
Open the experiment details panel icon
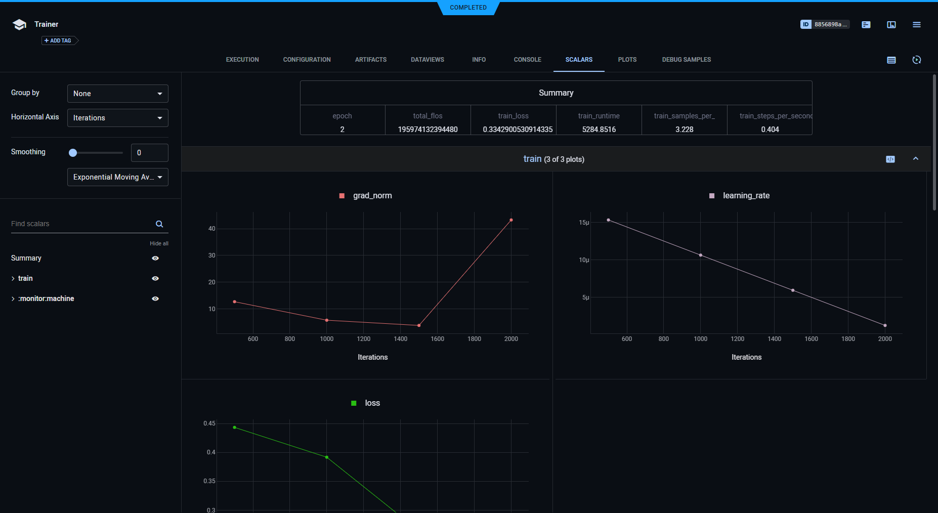click(866, 24)
